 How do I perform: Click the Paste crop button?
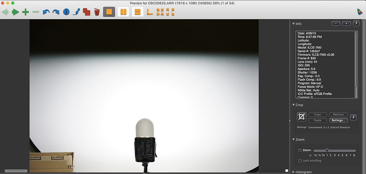(x=317, y=120)
